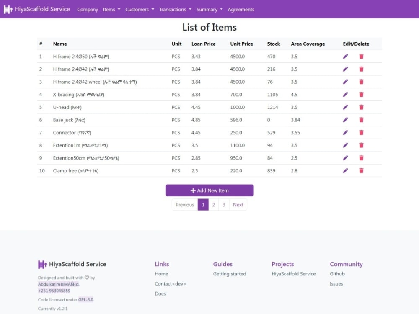The height and width of the screenshot is (314, 419).
Task: Edit the H frame 2.4Ø42 wheel item
Action: tap(345, 82)
